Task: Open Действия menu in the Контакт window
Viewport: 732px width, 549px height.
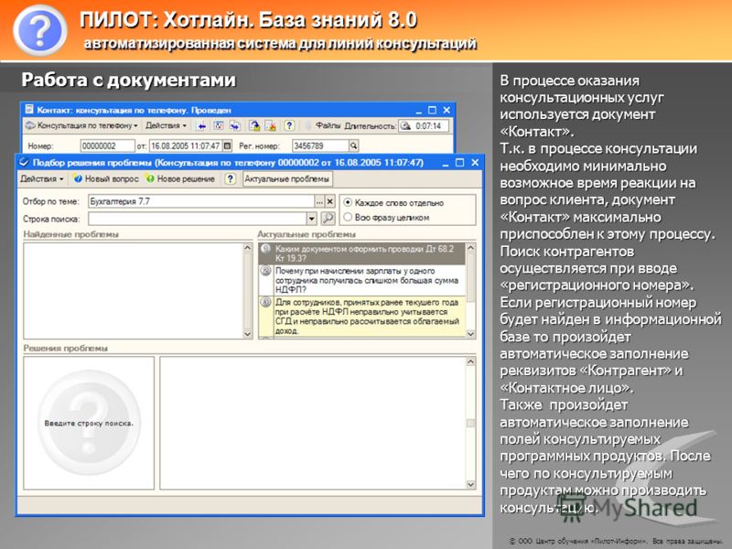Action: (x=166, y=125)
